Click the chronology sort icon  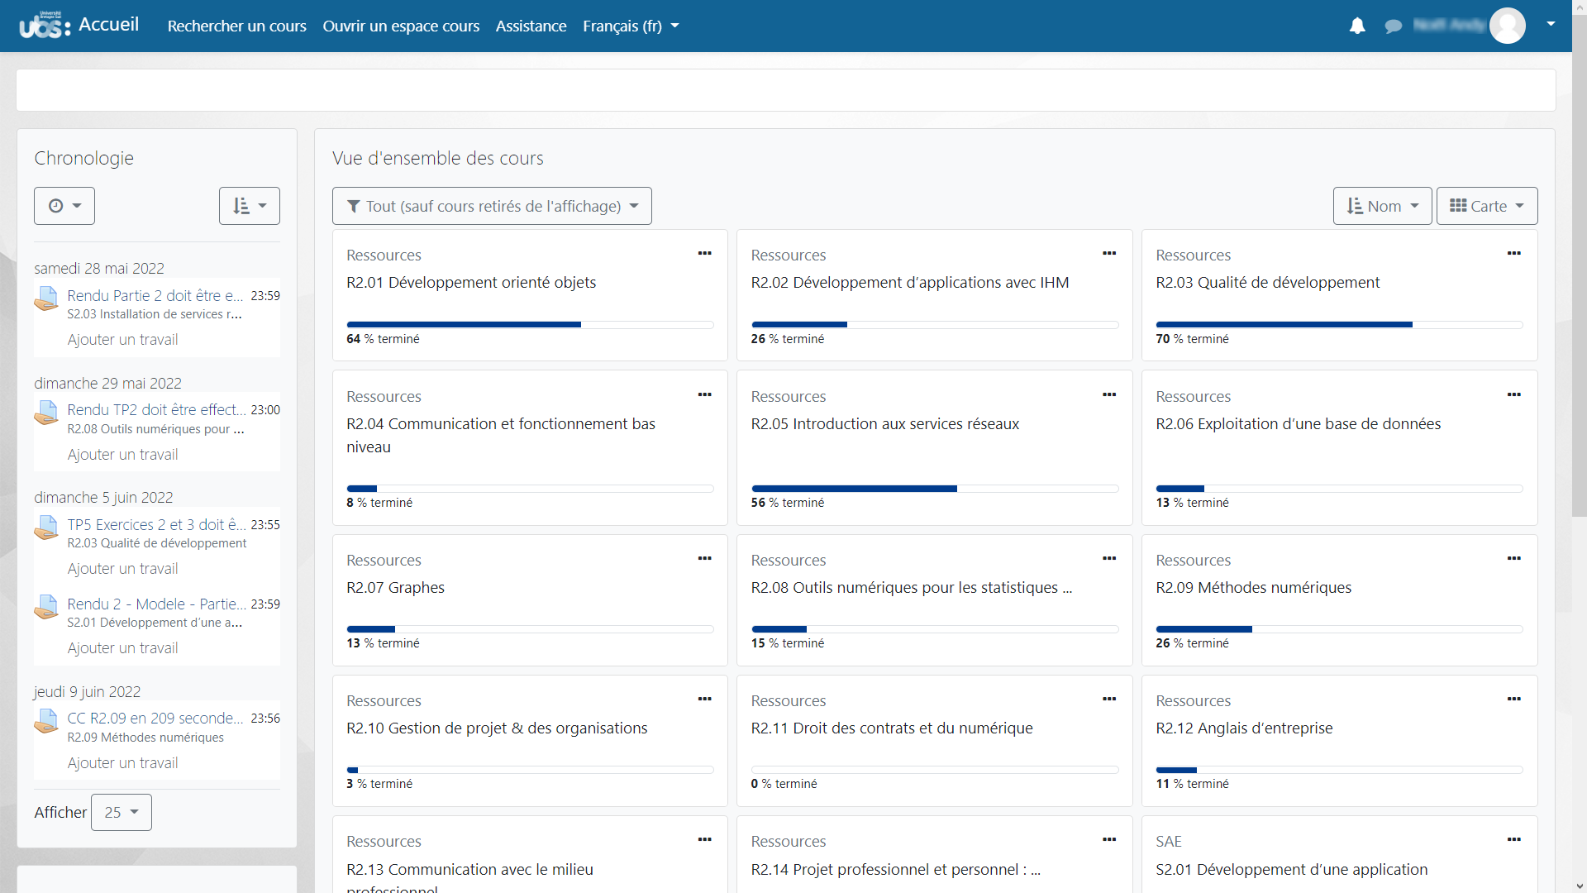tap(249, 204)
